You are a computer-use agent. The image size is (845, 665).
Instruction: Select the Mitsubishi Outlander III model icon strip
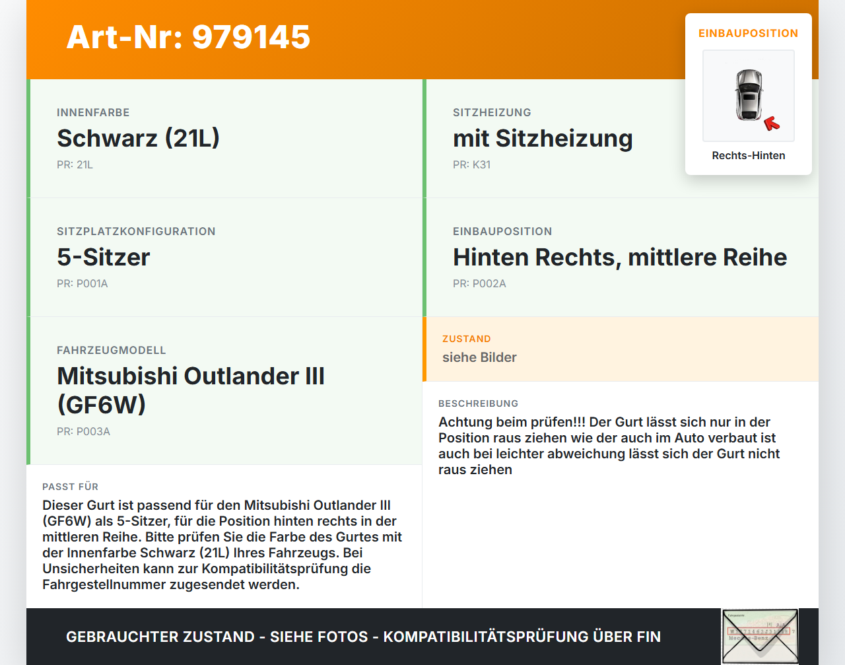[28, 390]
